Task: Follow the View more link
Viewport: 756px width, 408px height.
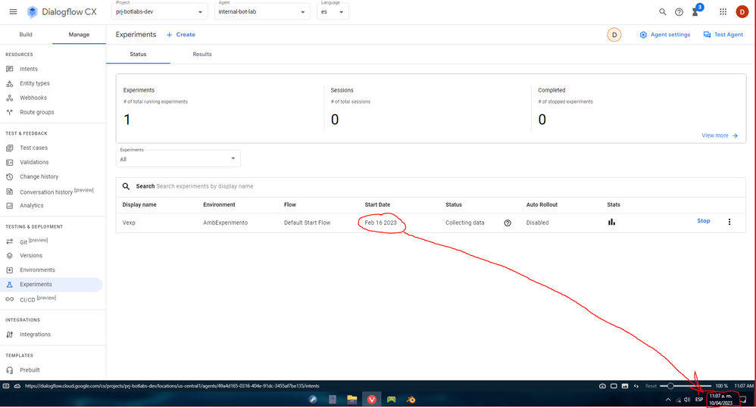Action: click(720, 135)
